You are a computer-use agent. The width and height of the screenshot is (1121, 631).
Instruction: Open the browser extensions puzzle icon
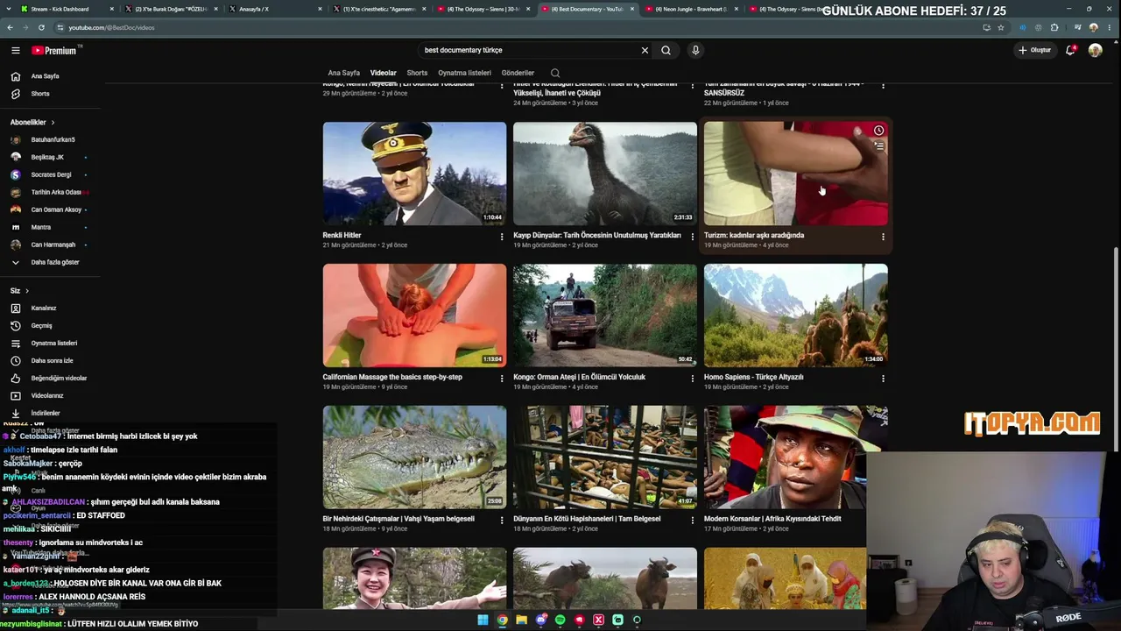click(x=1054, y=27)
